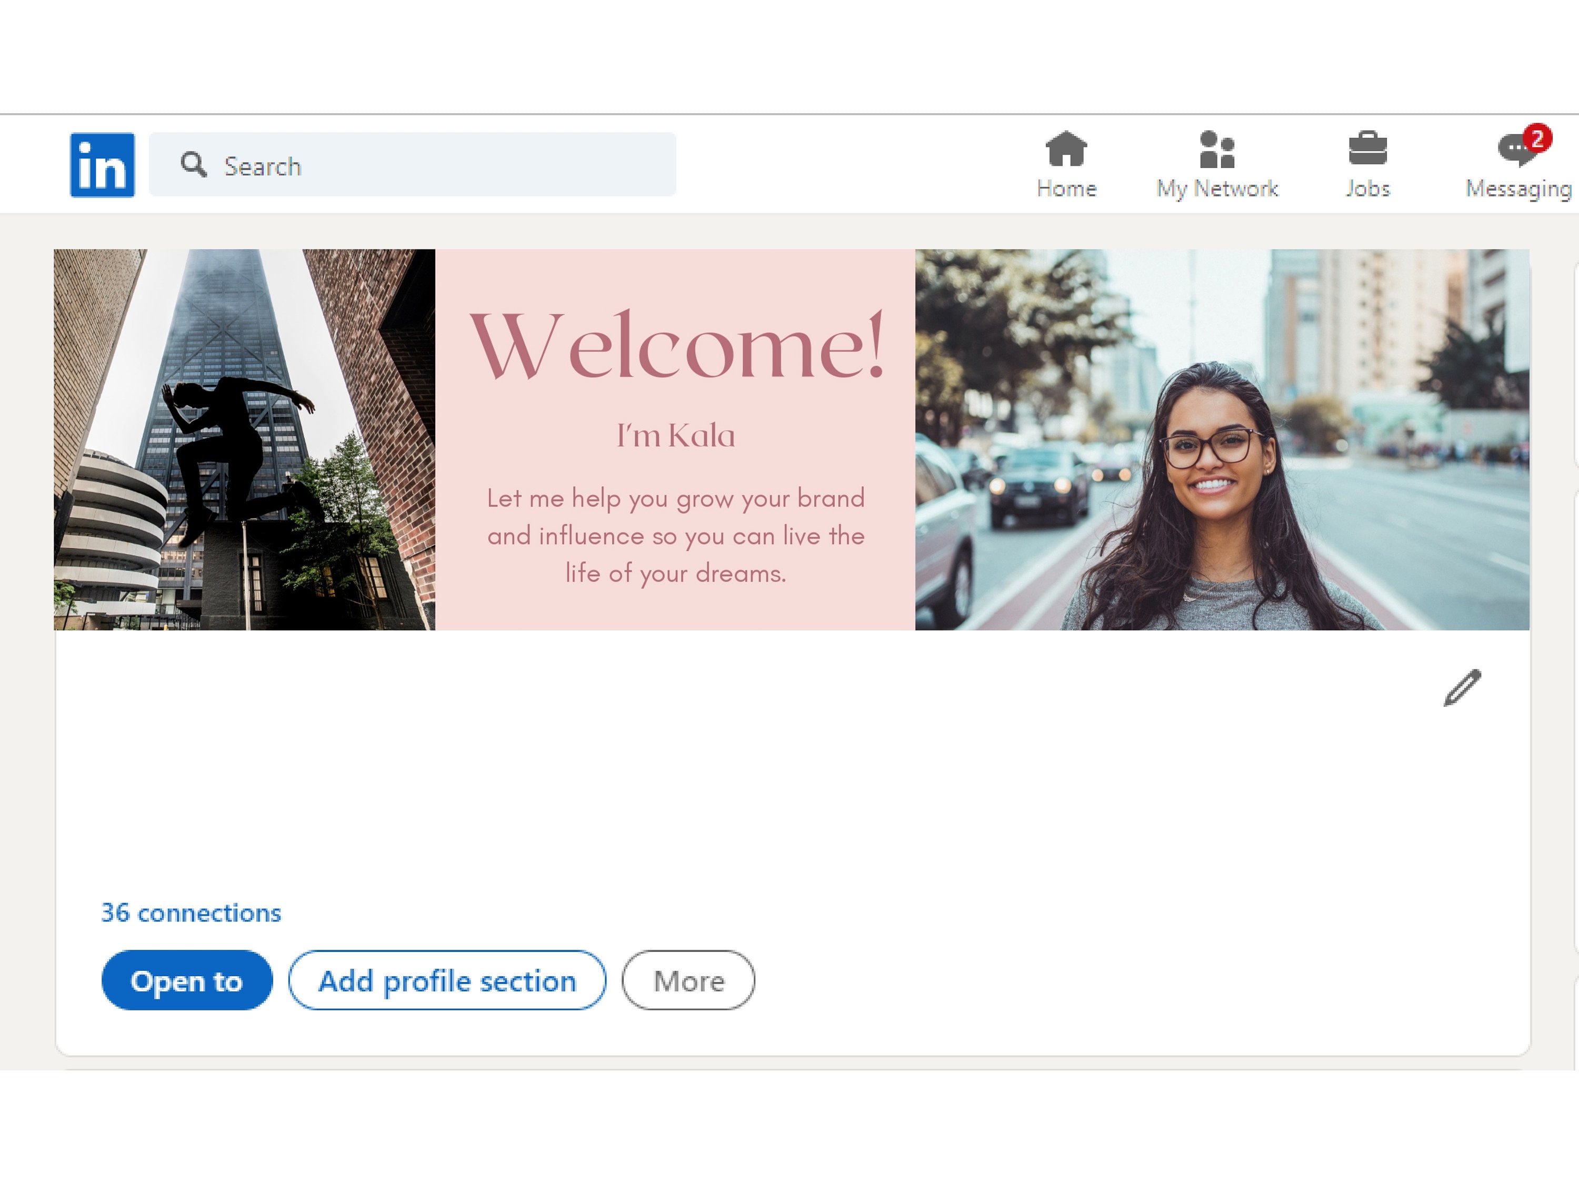Select the Jobs navigation label

(1367, 188)
